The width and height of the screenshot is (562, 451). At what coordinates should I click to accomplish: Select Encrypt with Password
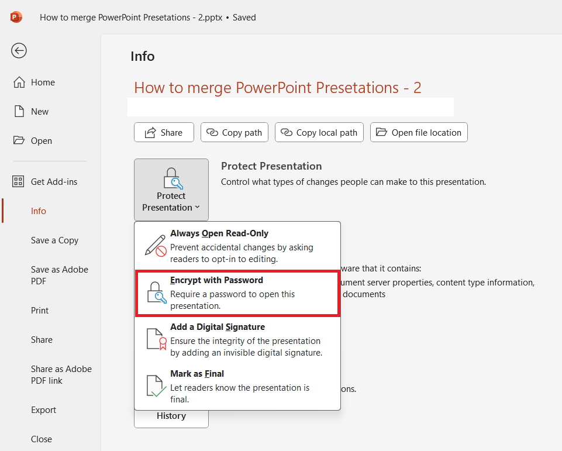pyautogui.click(x=237, y=293)
